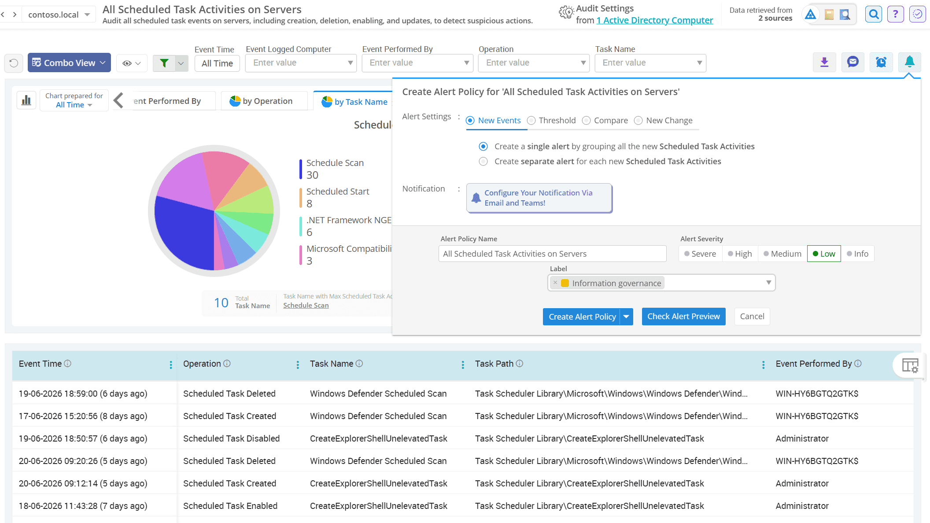930x523 pixels.
Task: Click info icon next to Event Performed By header
Action: point(858,363)
